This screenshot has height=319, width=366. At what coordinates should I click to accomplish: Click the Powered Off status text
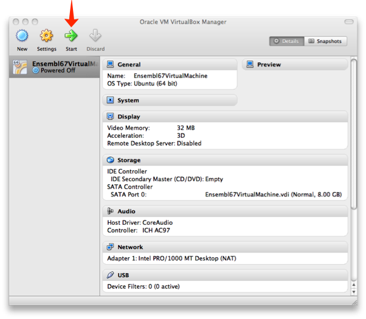click(58, 70)
